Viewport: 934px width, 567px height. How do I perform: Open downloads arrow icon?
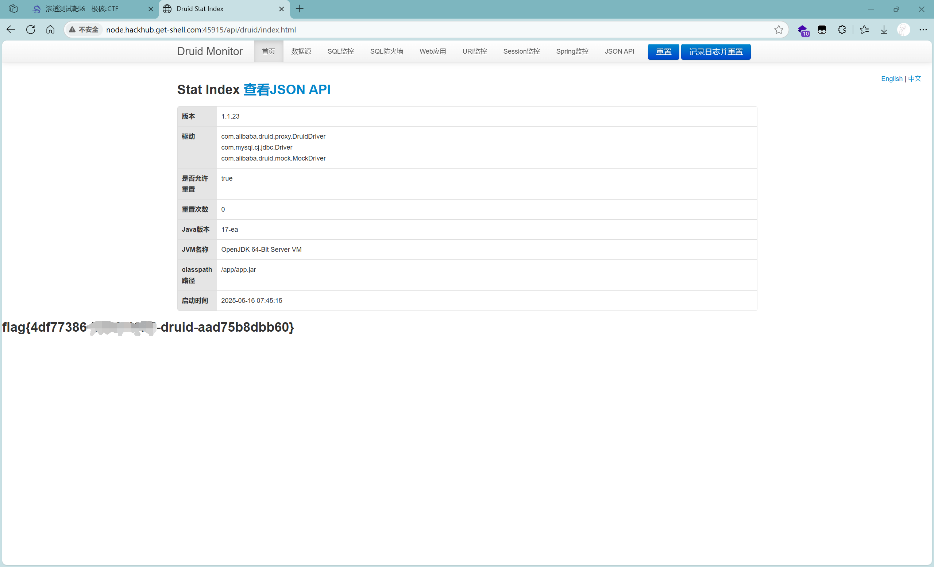[884, 30]
